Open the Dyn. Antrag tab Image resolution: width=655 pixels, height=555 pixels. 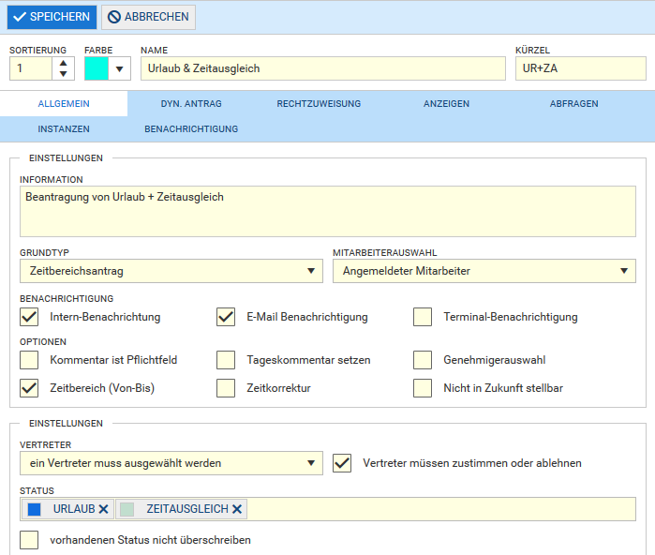coord(191,104)
